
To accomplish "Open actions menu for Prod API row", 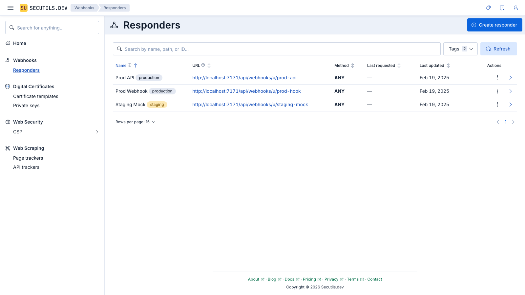I will point(497,78).
